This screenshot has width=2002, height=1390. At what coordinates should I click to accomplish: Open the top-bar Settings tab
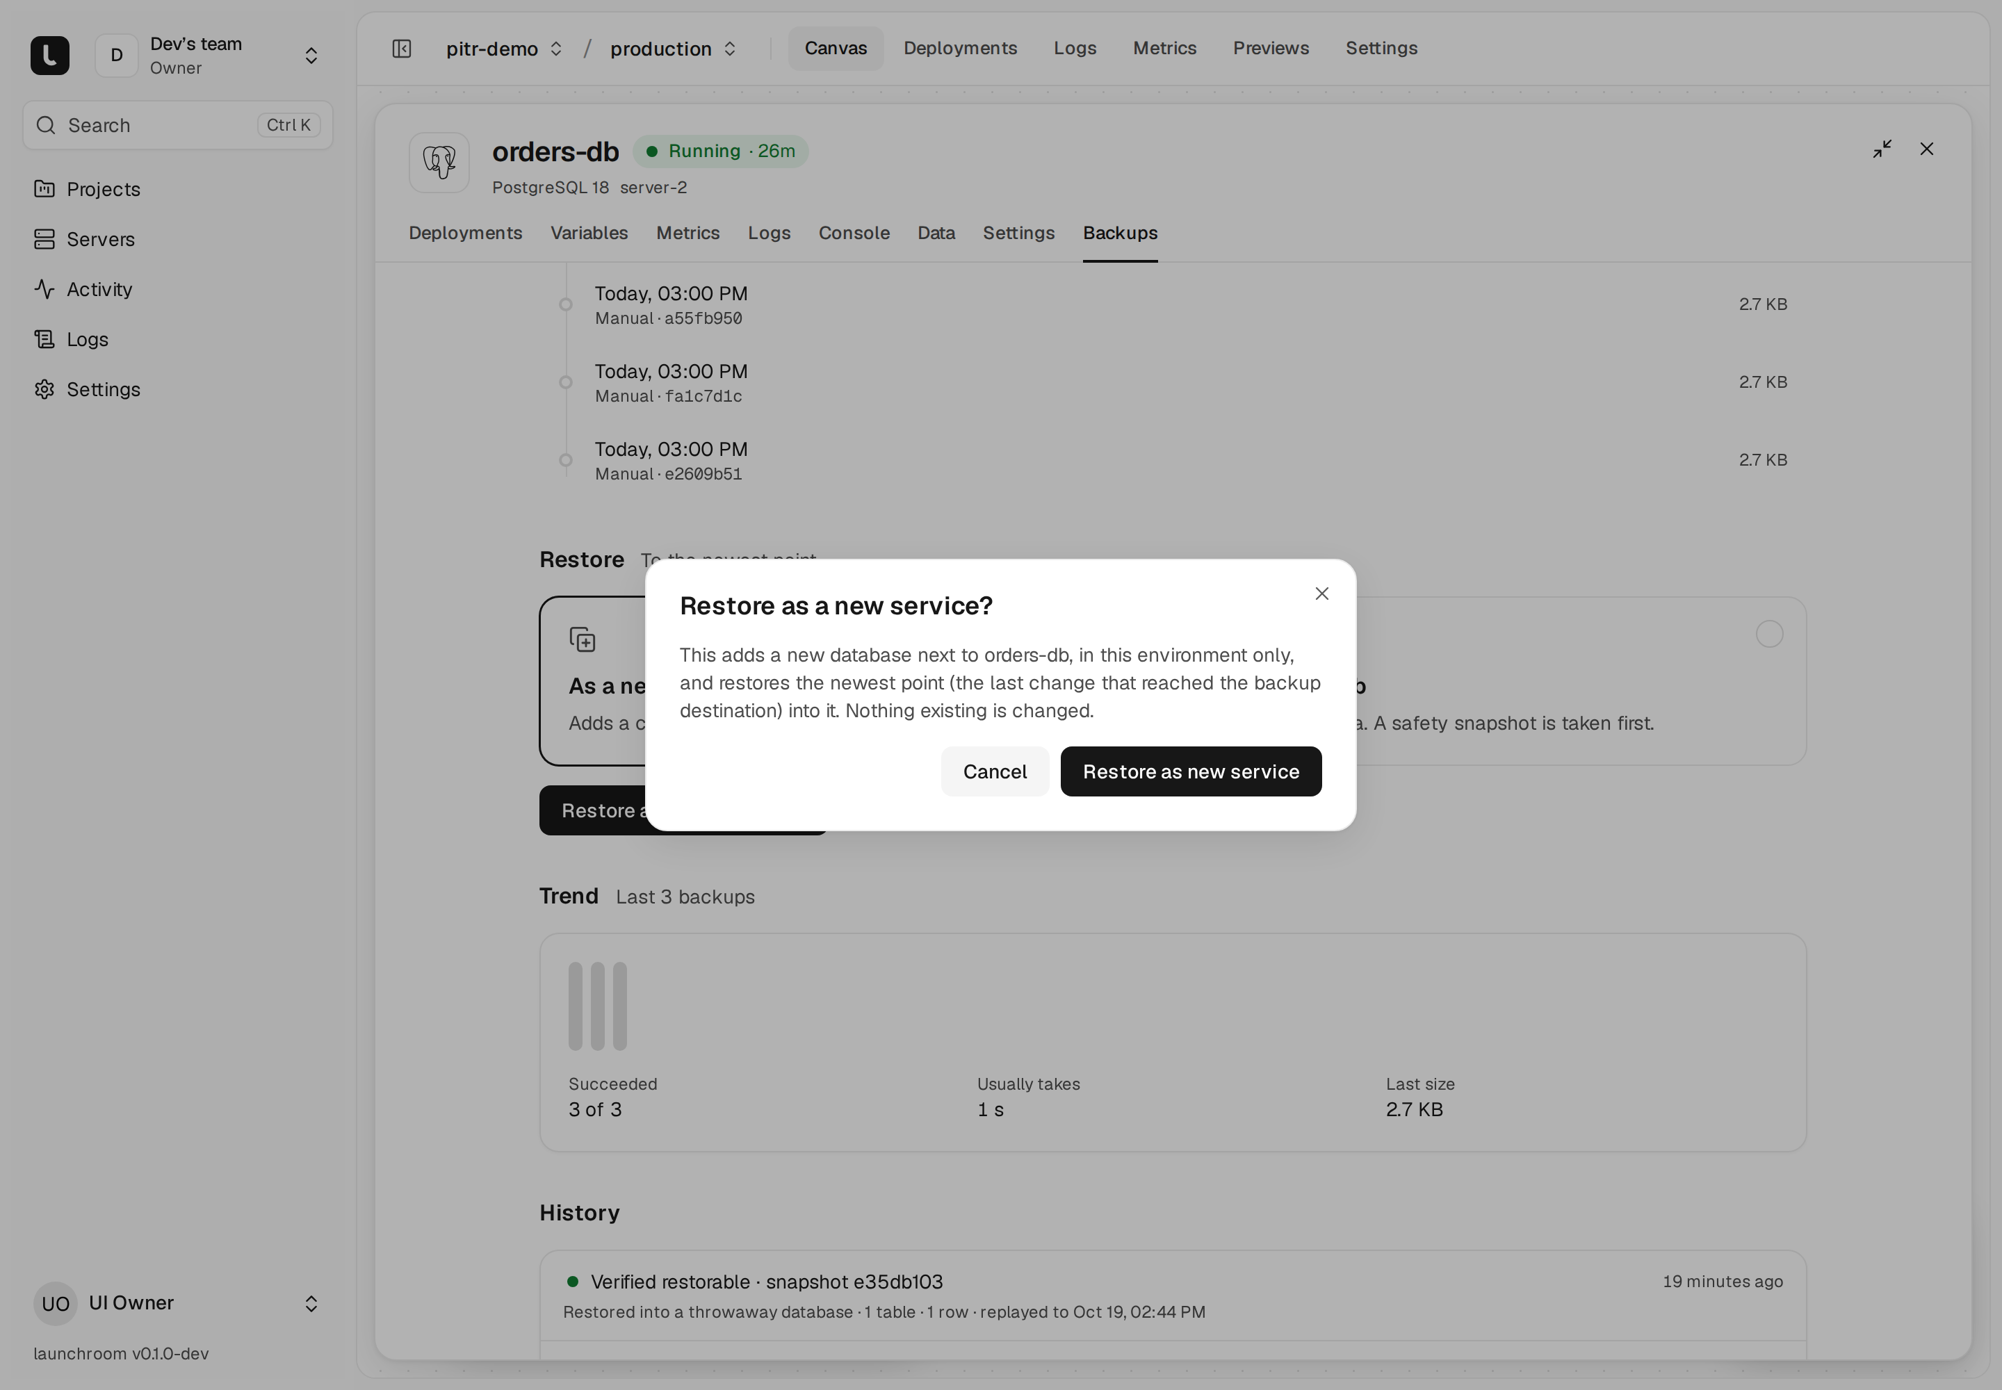coord(1382,49)
